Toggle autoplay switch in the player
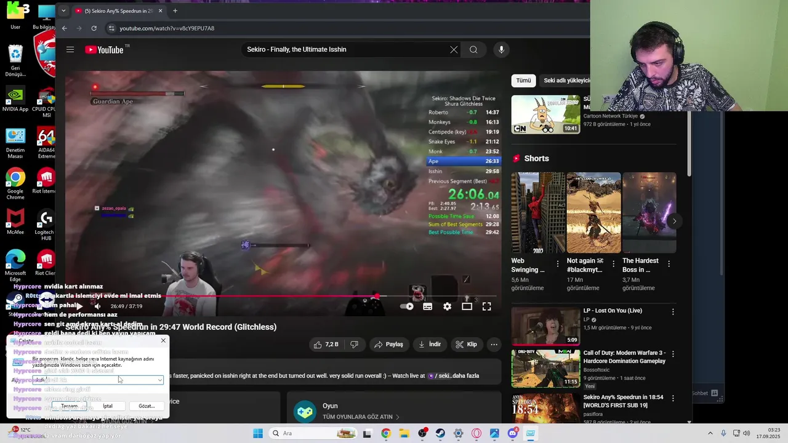This screenshot has width=788, height=443. pos(407,306)
